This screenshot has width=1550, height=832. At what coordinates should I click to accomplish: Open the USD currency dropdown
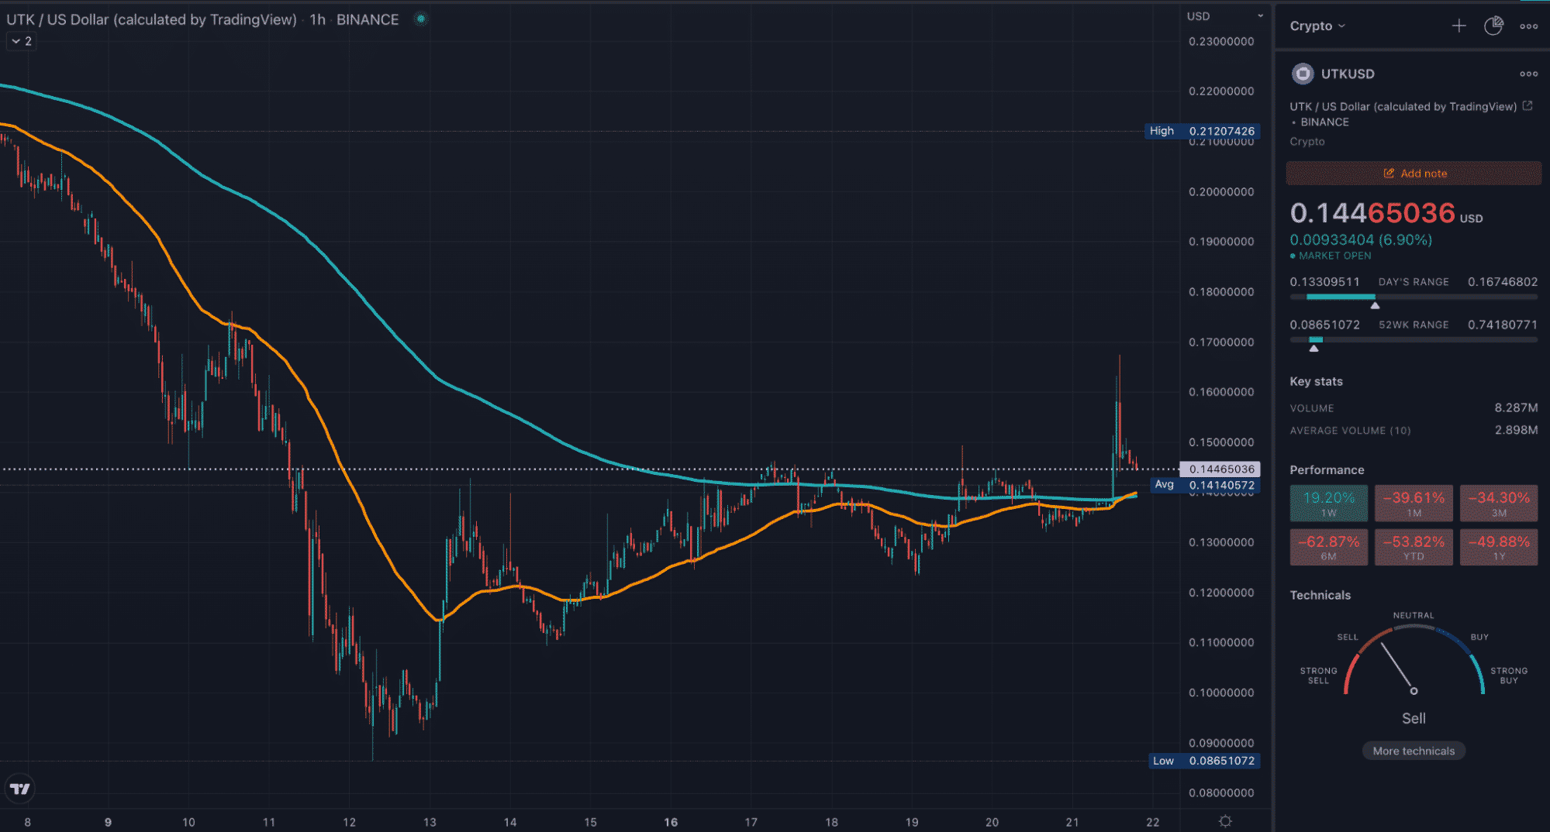1225,16
